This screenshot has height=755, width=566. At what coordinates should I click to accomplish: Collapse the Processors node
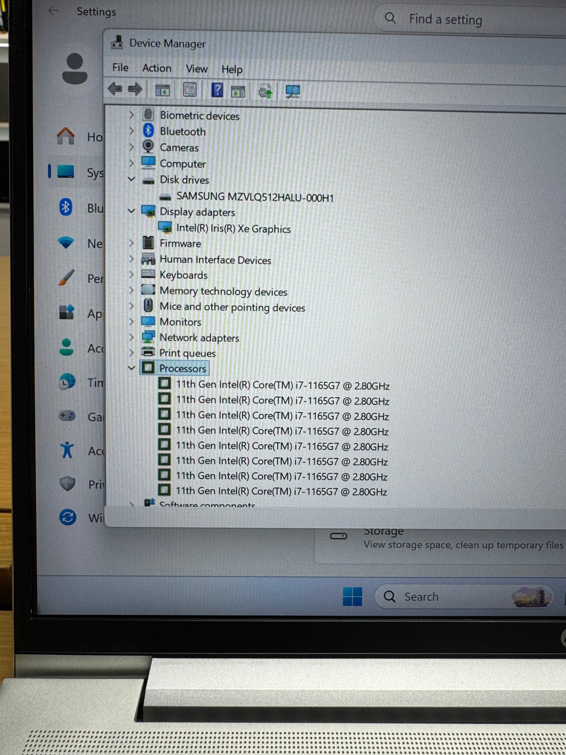click(131, 368)
